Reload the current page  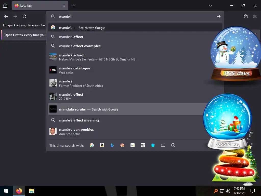pos(24,16)
